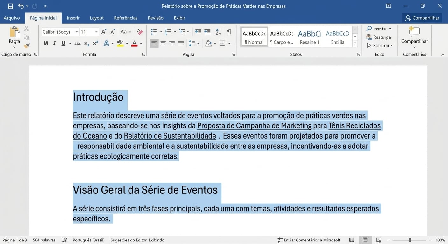Viewport: 448px width, 244px height.
Task: Click the Increase Indent icon
Action: [x=207, y=32]
